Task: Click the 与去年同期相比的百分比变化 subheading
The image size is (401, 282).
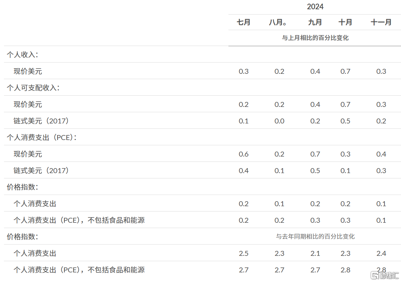Action: coord(315,236)
